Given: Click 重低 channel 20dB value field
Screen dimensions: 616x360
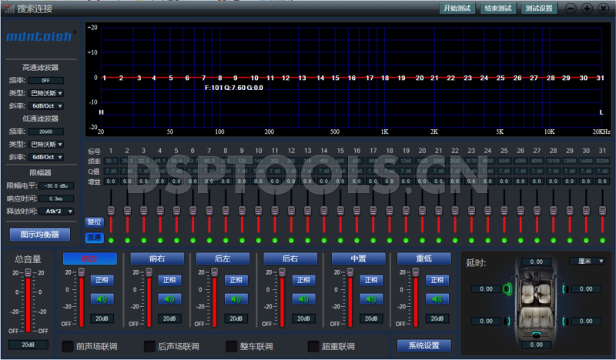Looking at the screenshot, I should 437,318.
